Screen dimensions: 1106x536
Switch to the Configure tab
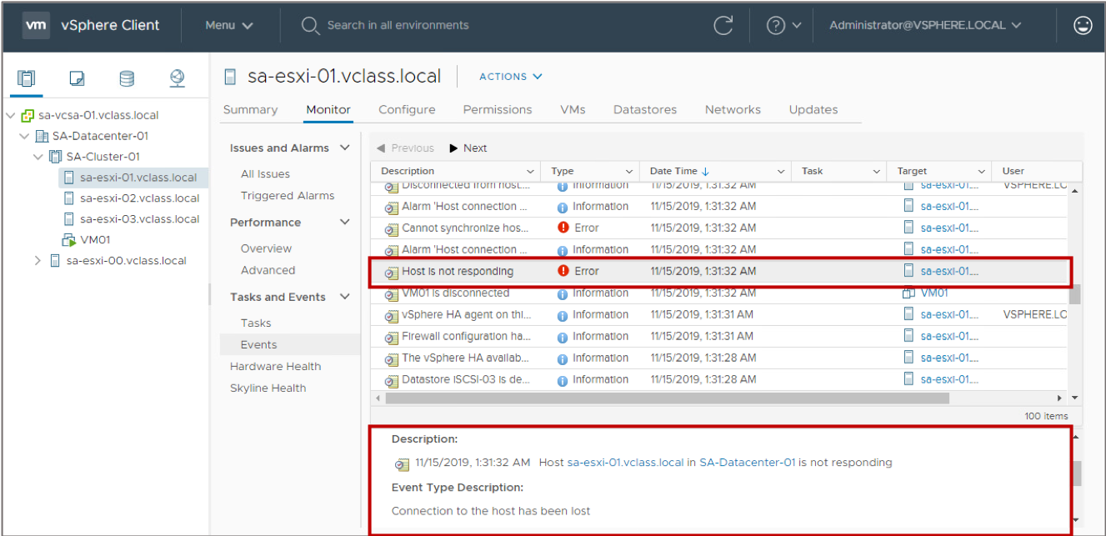(x=407, y=110)
